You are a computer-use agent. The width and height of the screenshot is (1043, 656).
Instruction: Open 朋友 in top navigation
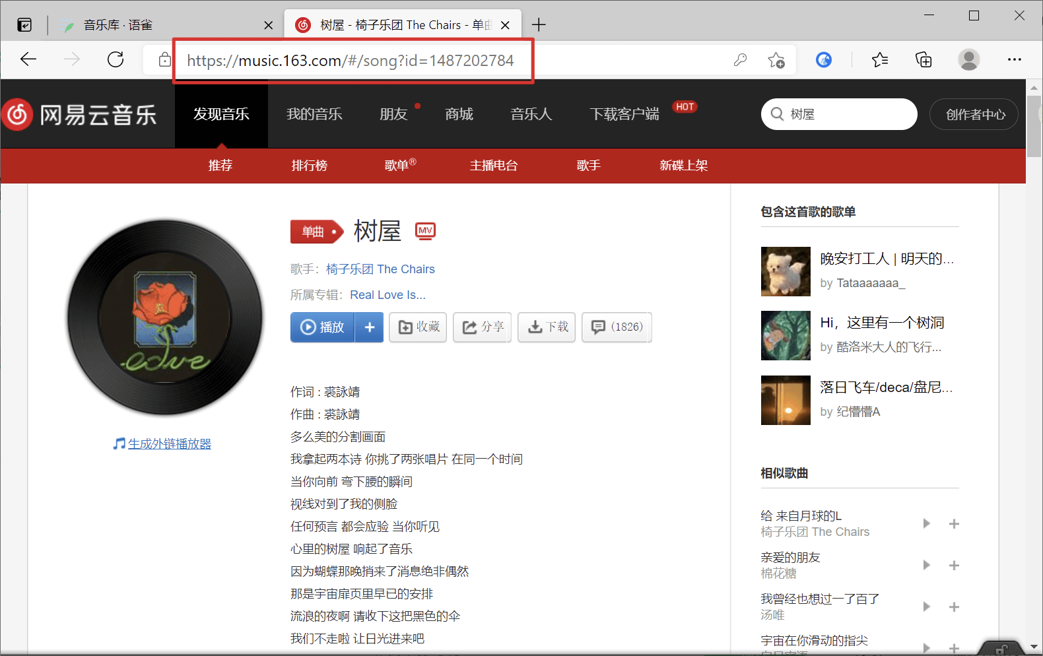click(x=393, y=114)
